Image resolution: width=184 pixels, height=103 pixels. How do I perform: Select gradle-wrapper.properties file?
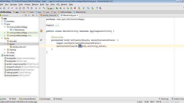click(22, 64)
